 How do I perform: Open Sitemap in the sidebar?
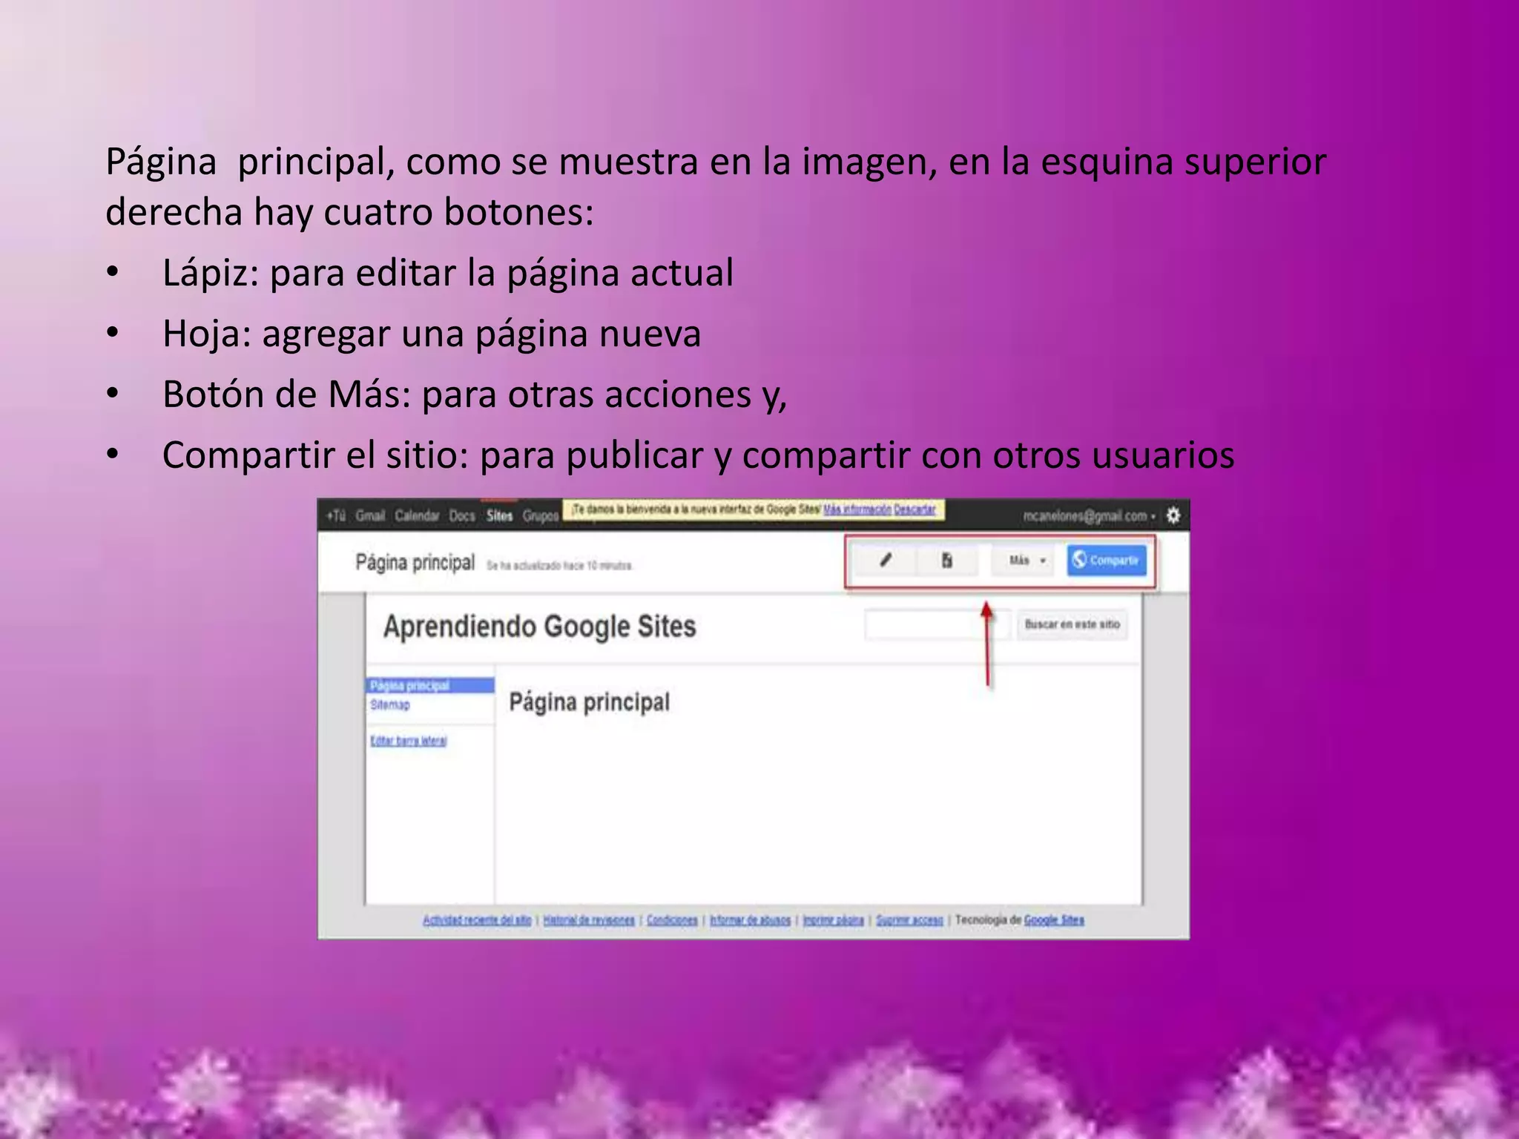pyautogui.click(x=390, y=704)
